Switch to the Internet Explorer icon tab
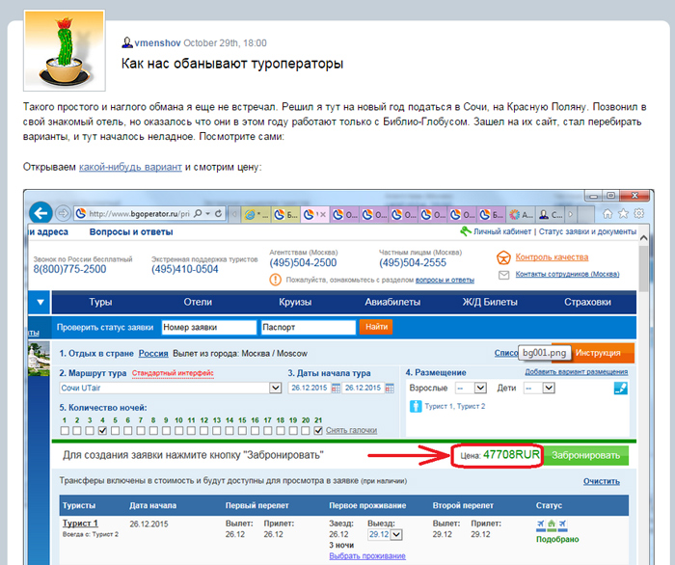 tap(256, 214)
